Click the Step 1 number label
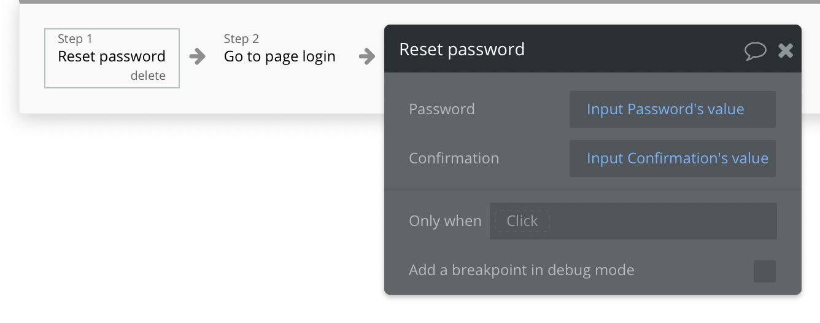820x323 pixels. pos(75,39)
